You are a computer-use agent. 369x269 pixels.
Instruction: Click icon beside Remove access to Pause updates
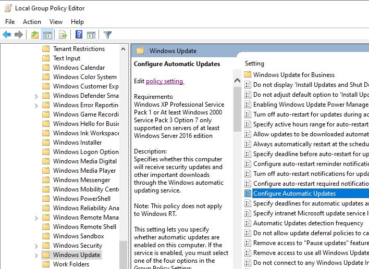[x=248, y=242]
